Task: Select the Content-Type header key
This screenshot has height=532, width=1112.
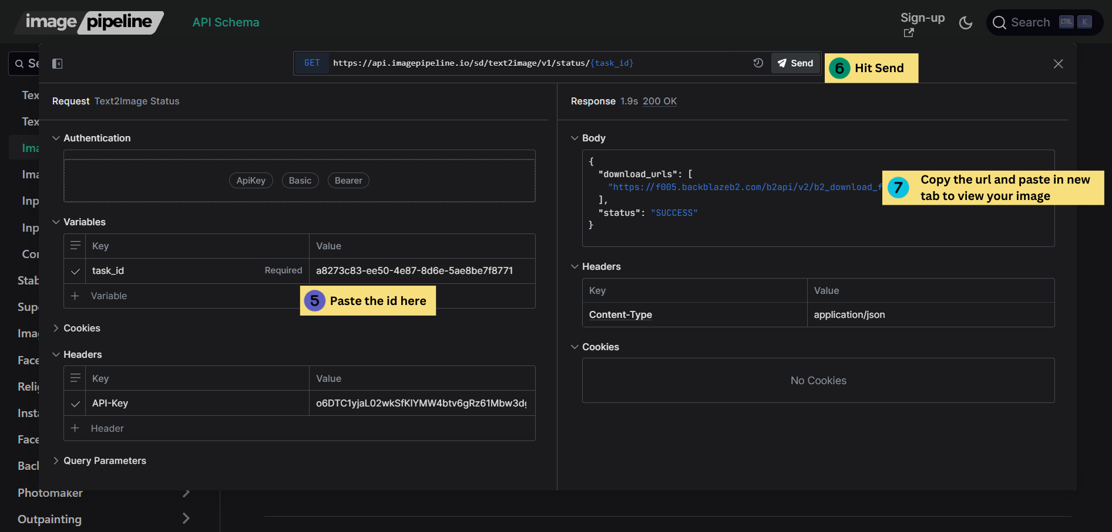Action: [620, 315]
